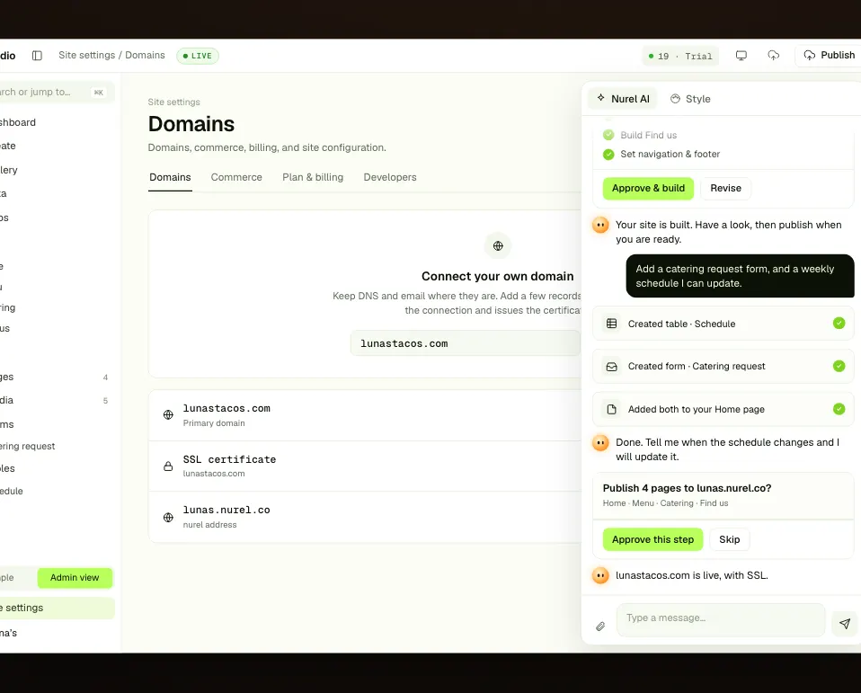Click the LIVE status badge
Image resolution: width=861 pixels, height=693 pixels.
198,56
